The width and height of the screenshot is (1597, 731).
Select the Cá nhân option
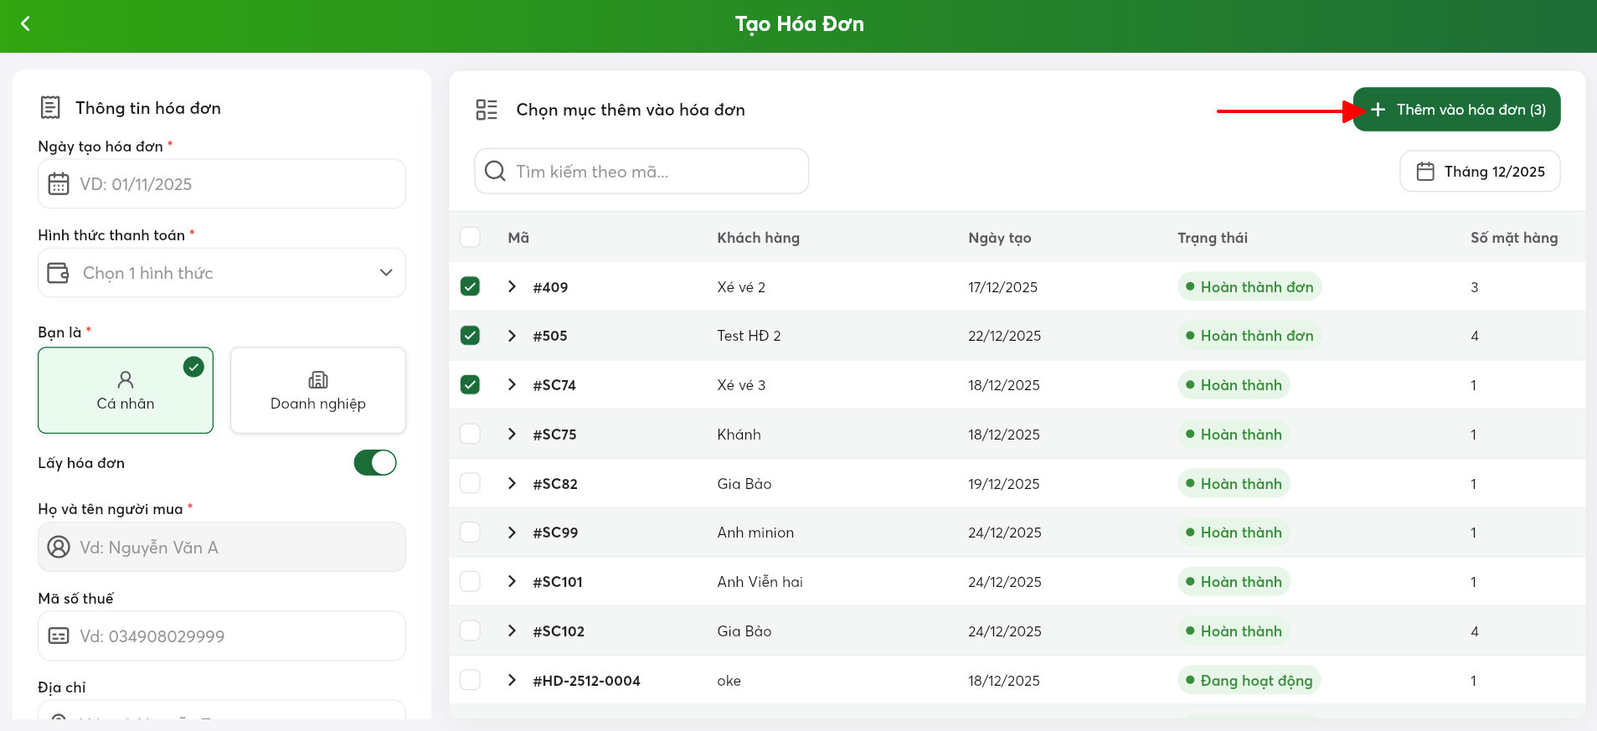pos(126,390)
